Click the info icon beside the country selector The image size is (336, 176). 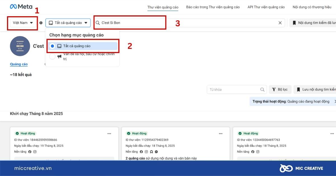pyautogui.click(x=41, y=23)
